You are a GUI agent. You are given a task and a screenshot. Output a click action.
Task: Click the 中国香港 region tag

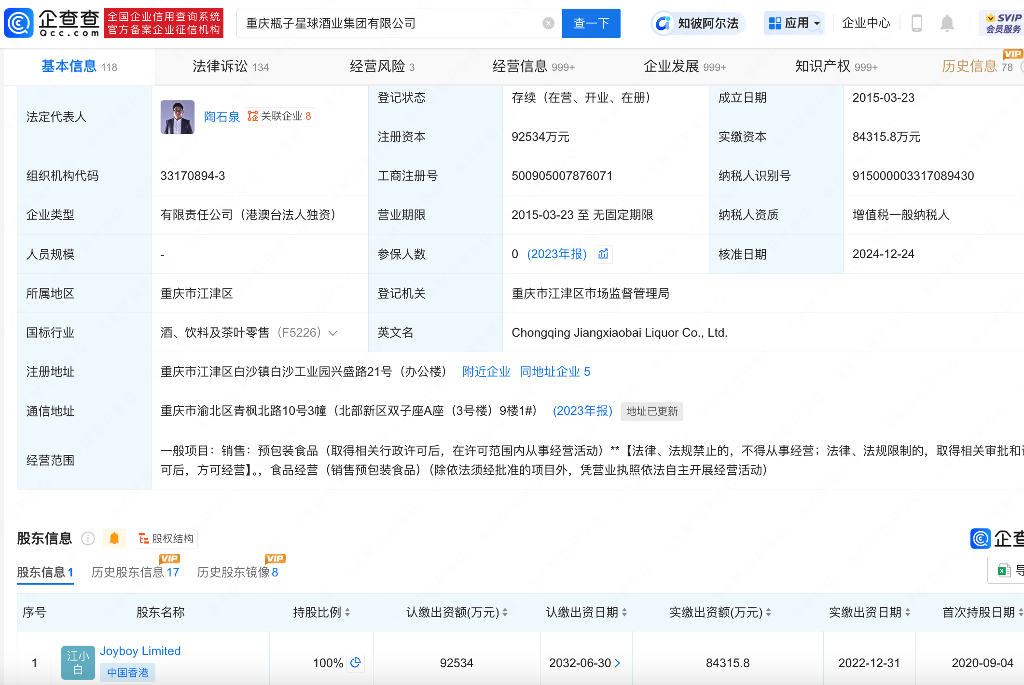coord(127,672)
